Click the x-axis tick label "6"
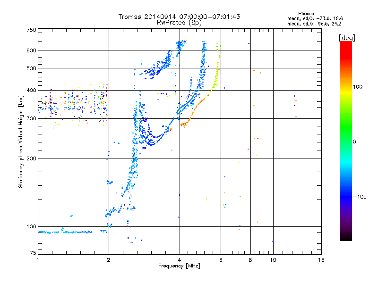This screenshot has width=378, height=283. tap(221, 260)
